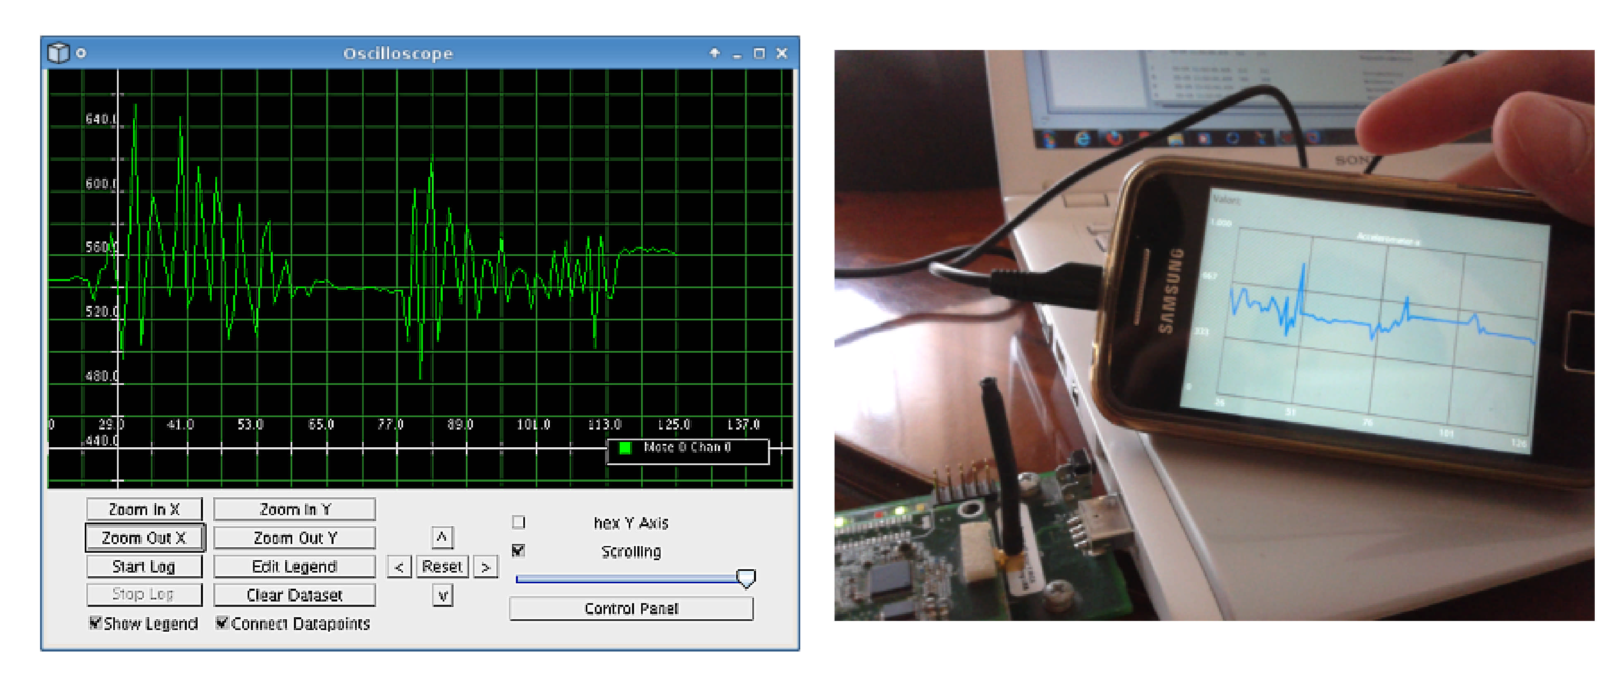Disable the Scrolling checkbox
1622x685 pixels.
click(518, 551)
